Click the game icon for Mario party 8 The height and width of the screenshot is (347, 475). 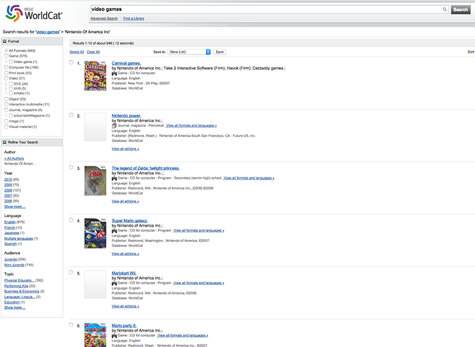(x=114, y=336)
